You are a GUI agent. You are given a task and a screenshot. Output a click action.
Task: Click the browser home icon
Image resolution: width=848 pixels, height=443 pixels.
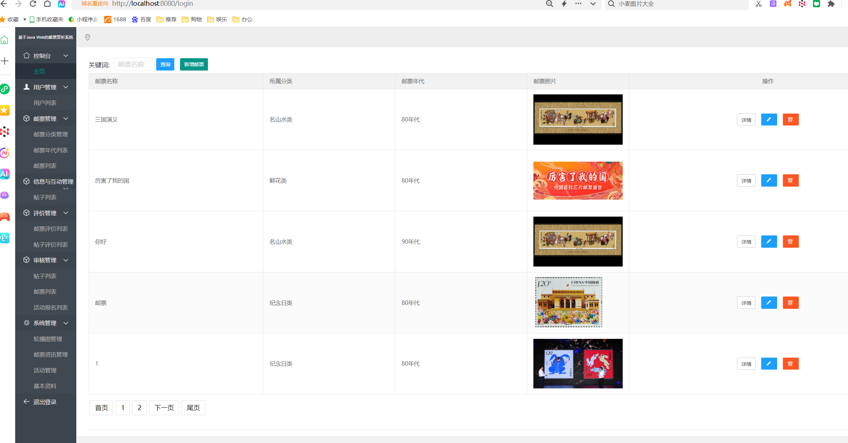(x=47, y=4)
